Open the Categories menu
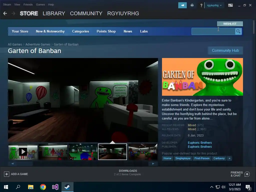Image resolution: width=256 pixels, height=192 pixels. click(80, 31)
